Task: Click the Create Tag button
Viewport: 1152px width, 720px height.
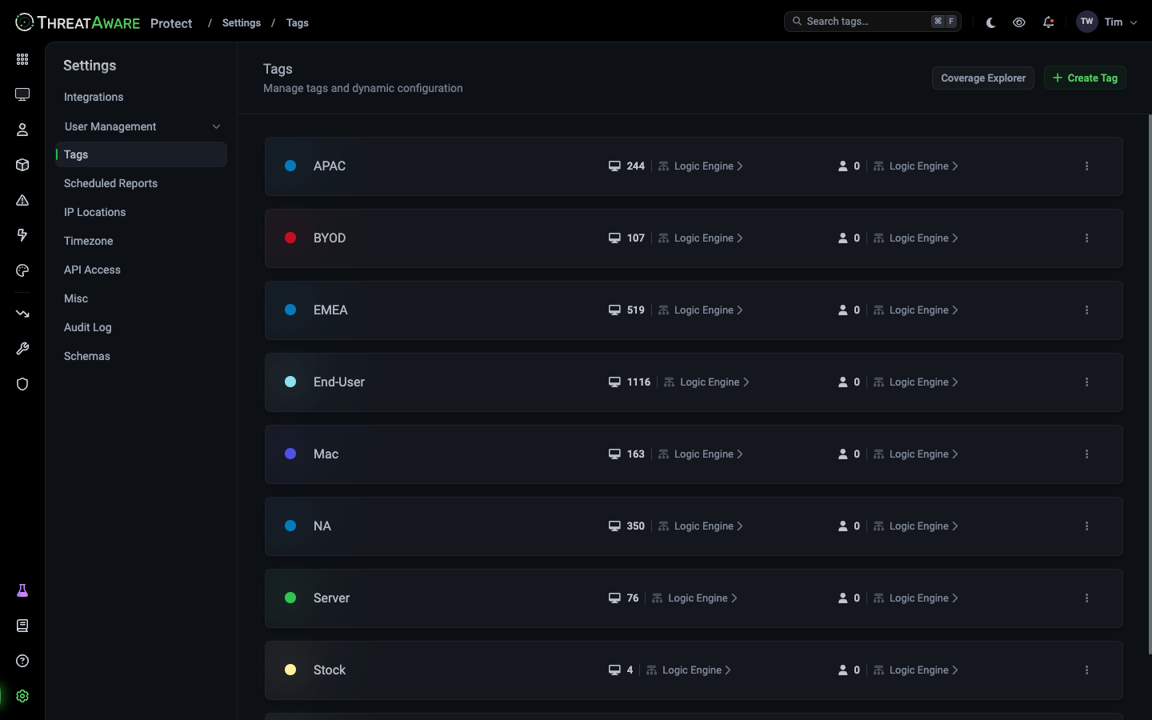Action: 1085,78
